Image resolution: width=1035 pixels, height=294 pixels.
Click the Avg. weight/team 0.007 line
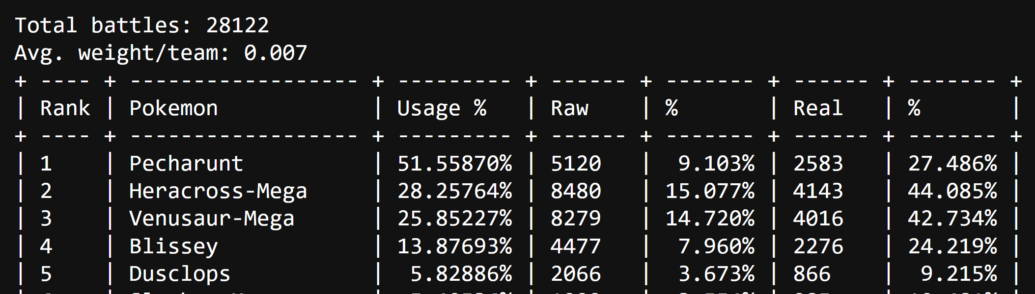[161, 53]
